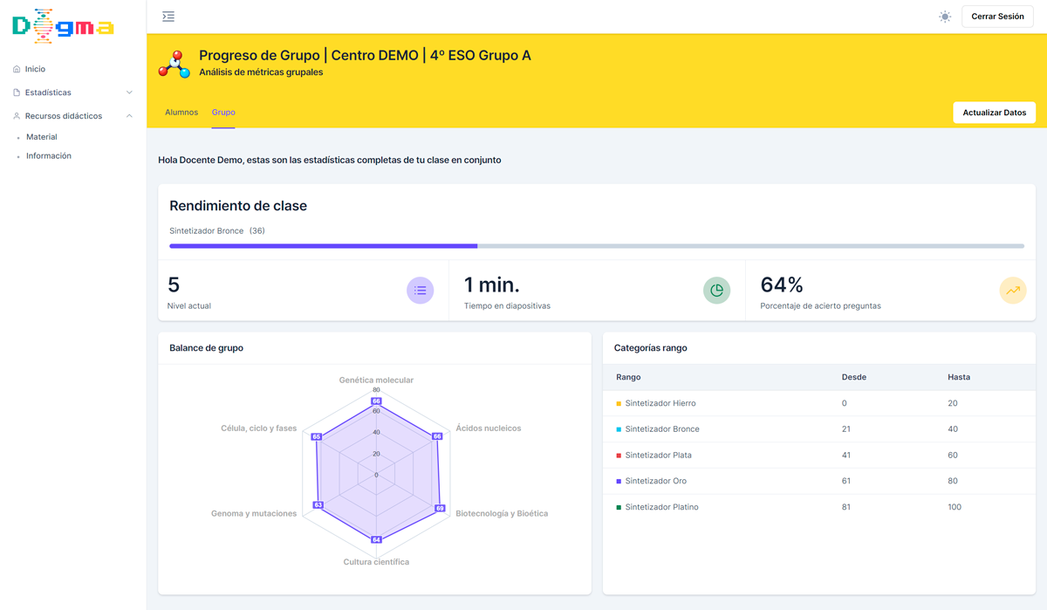The width and height of the screenshot is (1047, 610).
Task: Click the Sintetizador Bronce progress bar
Action: (x=596, y=246)
